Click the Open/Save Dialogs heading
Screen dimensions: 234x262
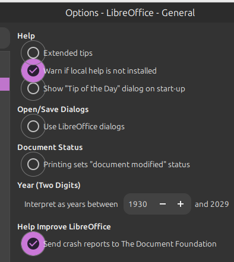[x=53, y=110]
